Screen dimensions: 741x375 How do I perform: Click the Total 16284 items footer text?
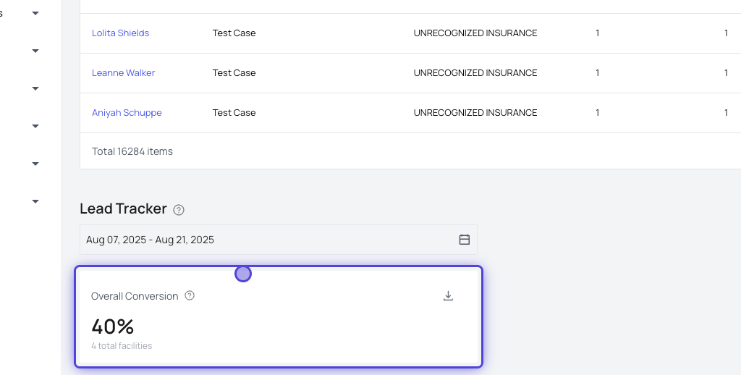coord(132,151)
